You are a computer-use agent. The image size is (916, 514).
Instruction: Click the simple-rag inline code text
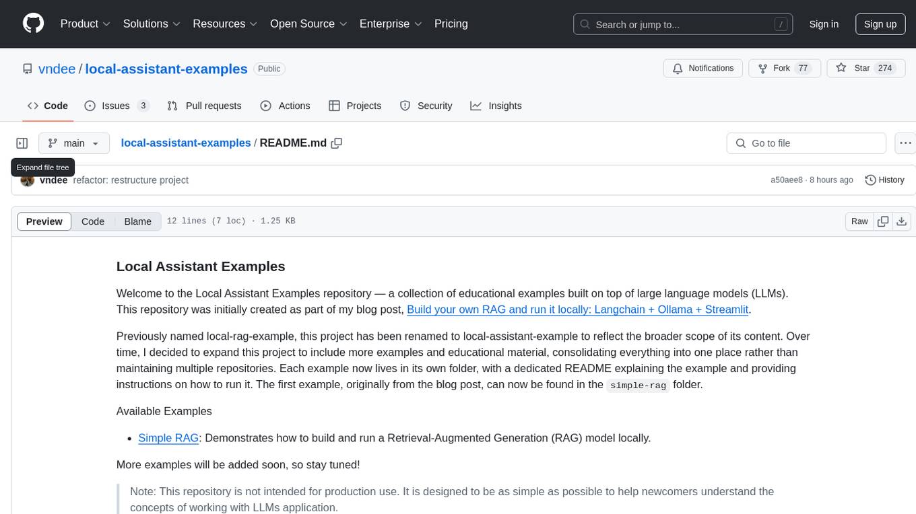(638, 385)
